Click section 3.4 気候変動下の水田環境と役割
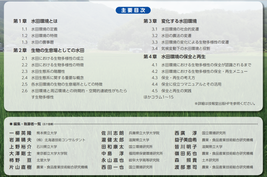The width and height of the screenshot is (267, 177). (x=185, y=49)
